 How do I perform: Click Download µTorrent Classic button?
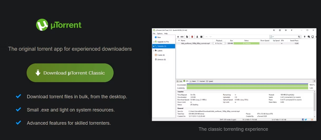(x=70, y=73)
